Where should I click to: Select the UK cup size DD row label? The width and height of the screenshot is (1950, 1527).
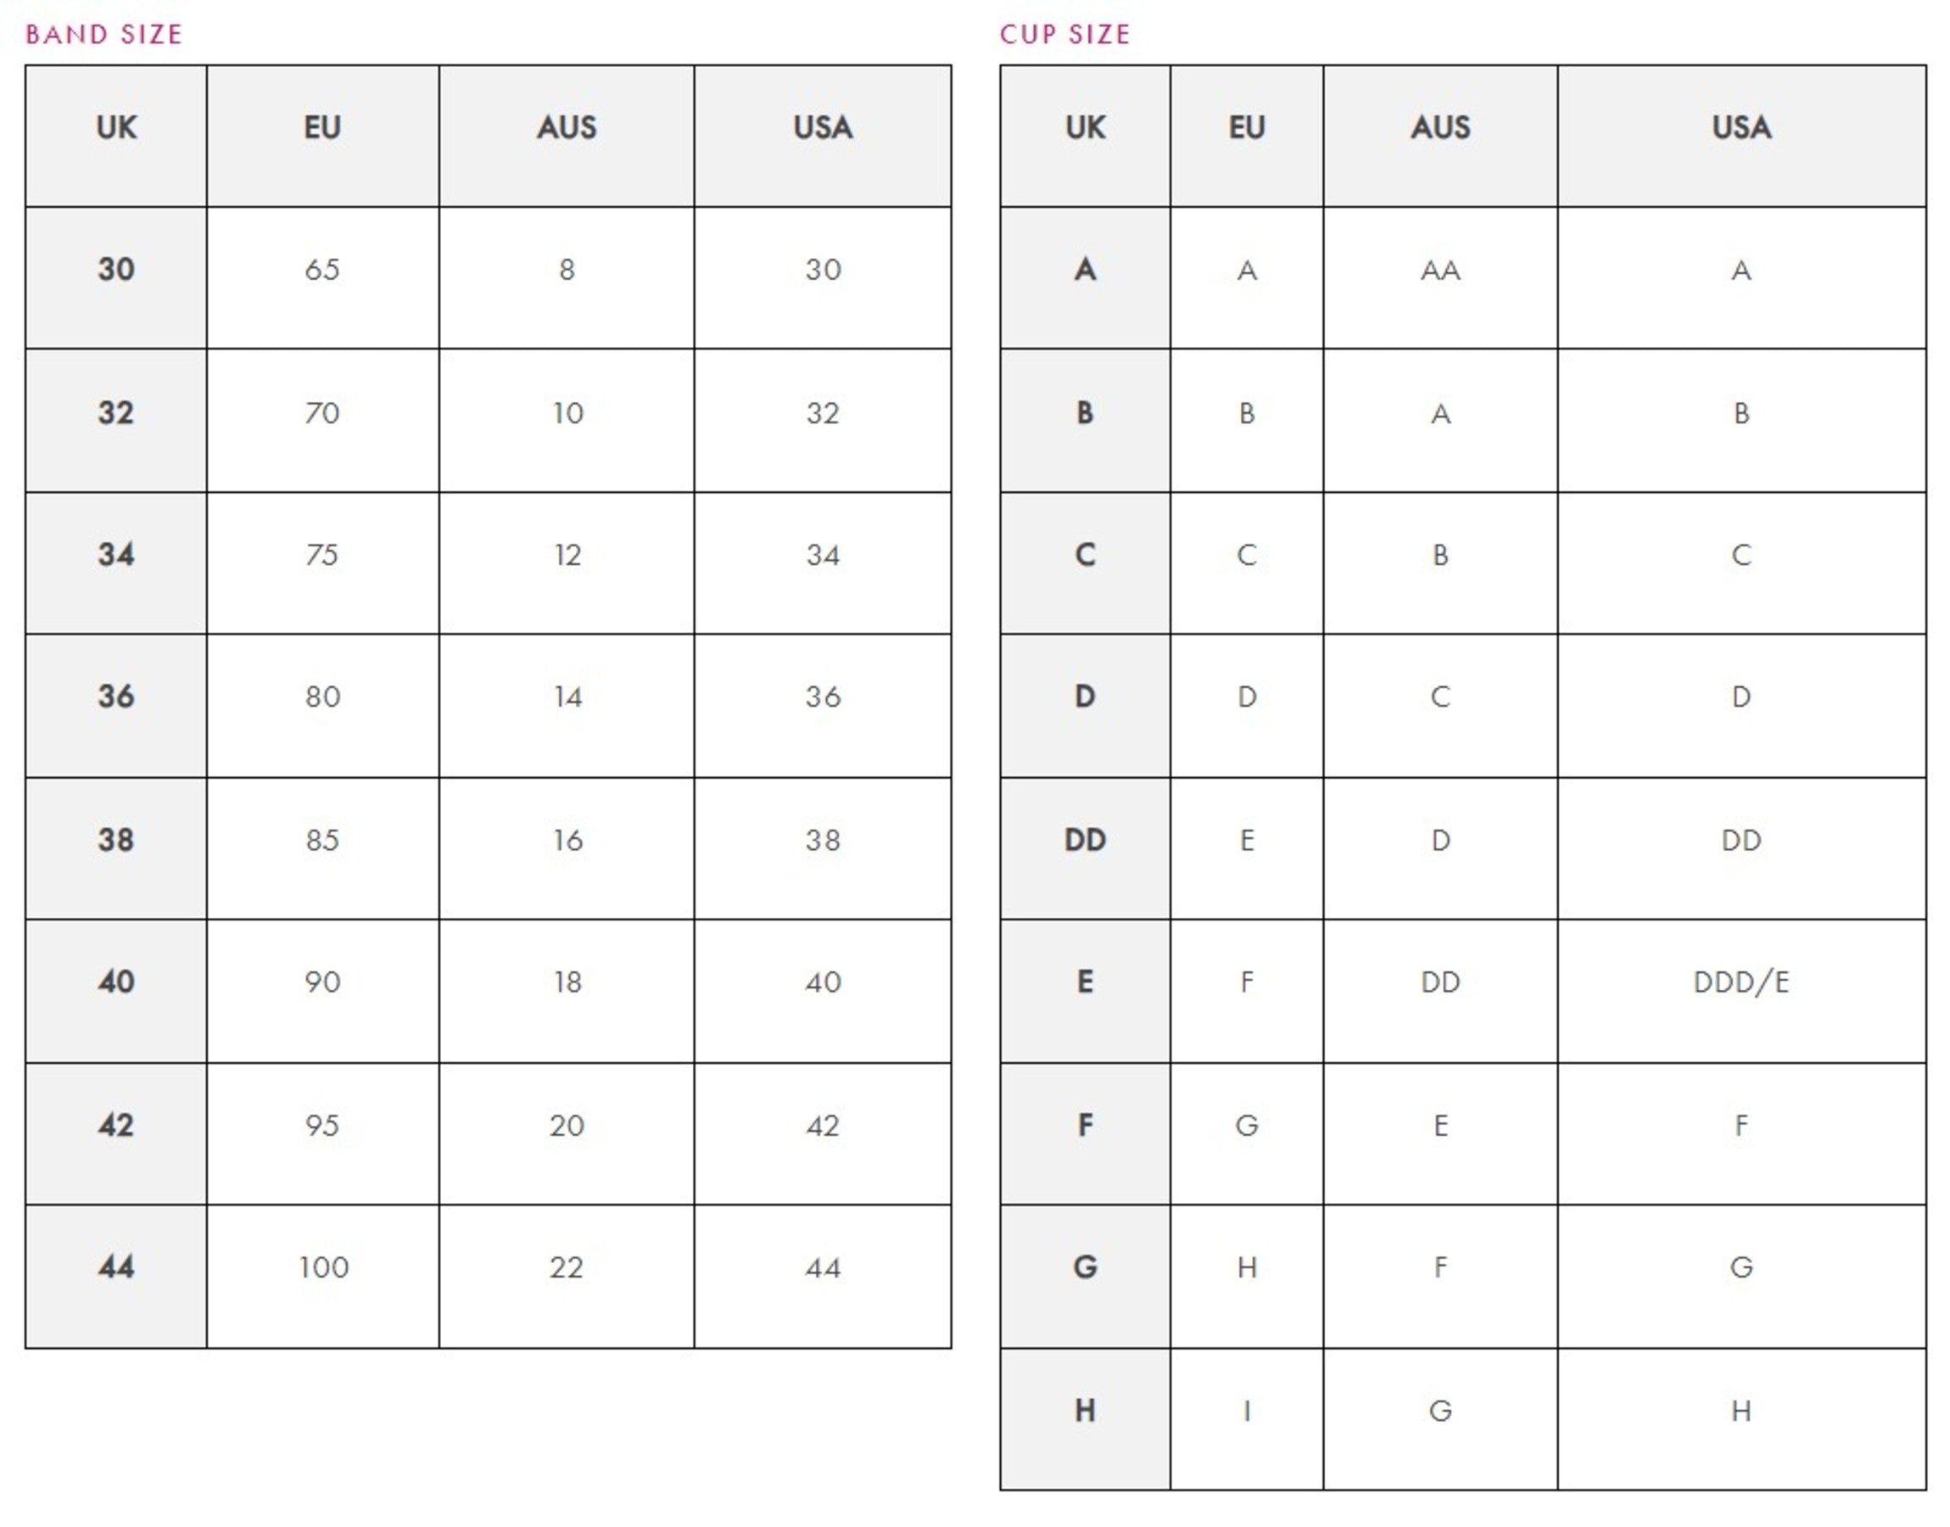pyautogui.click(x=1085, y=840)
